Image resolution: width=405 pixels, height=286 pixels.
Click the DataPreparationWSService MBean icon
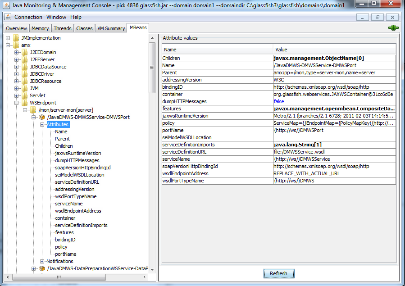point(42,269)
